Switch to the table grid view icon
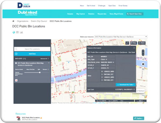161x123 pixels. 17,32
